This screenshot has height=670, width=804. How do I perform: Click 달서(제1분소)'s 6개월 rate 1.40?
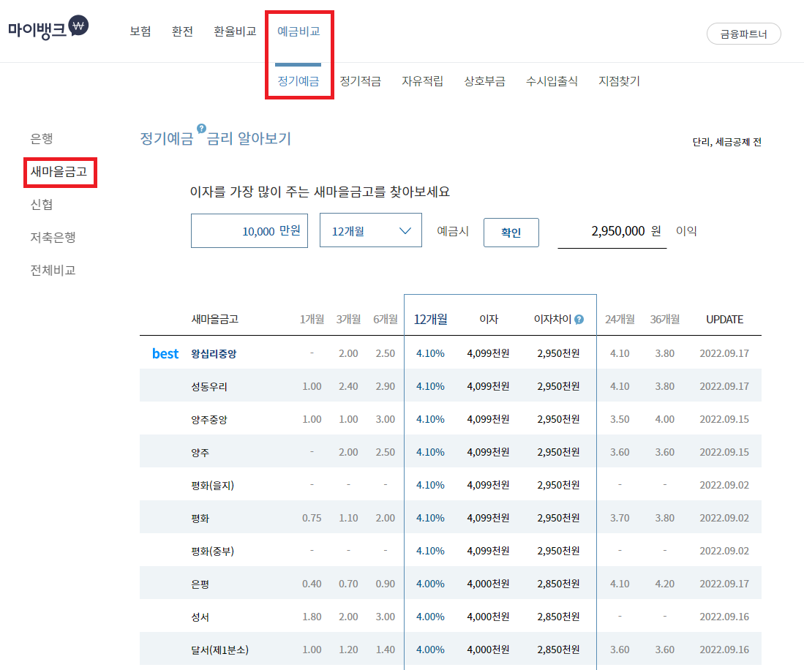click(386, 650)
